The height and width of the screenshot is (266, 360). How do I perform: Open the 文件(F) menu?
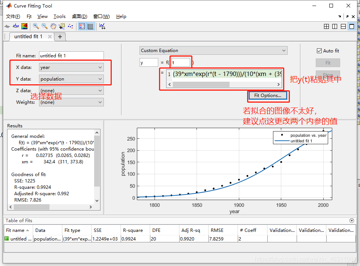tap(13, 16)
